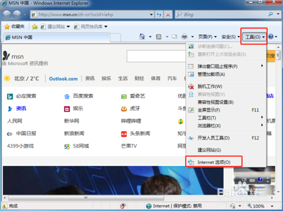Open the Print options dropdown arrow
The width and height of the screenshot is (283, 211).
(x=192, y=37)
